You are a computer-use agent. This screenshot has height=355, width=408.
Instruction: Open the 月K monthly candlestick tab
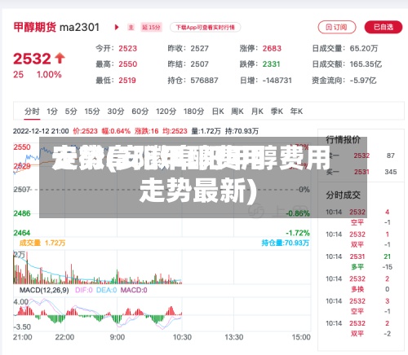[x=257, y=112]
